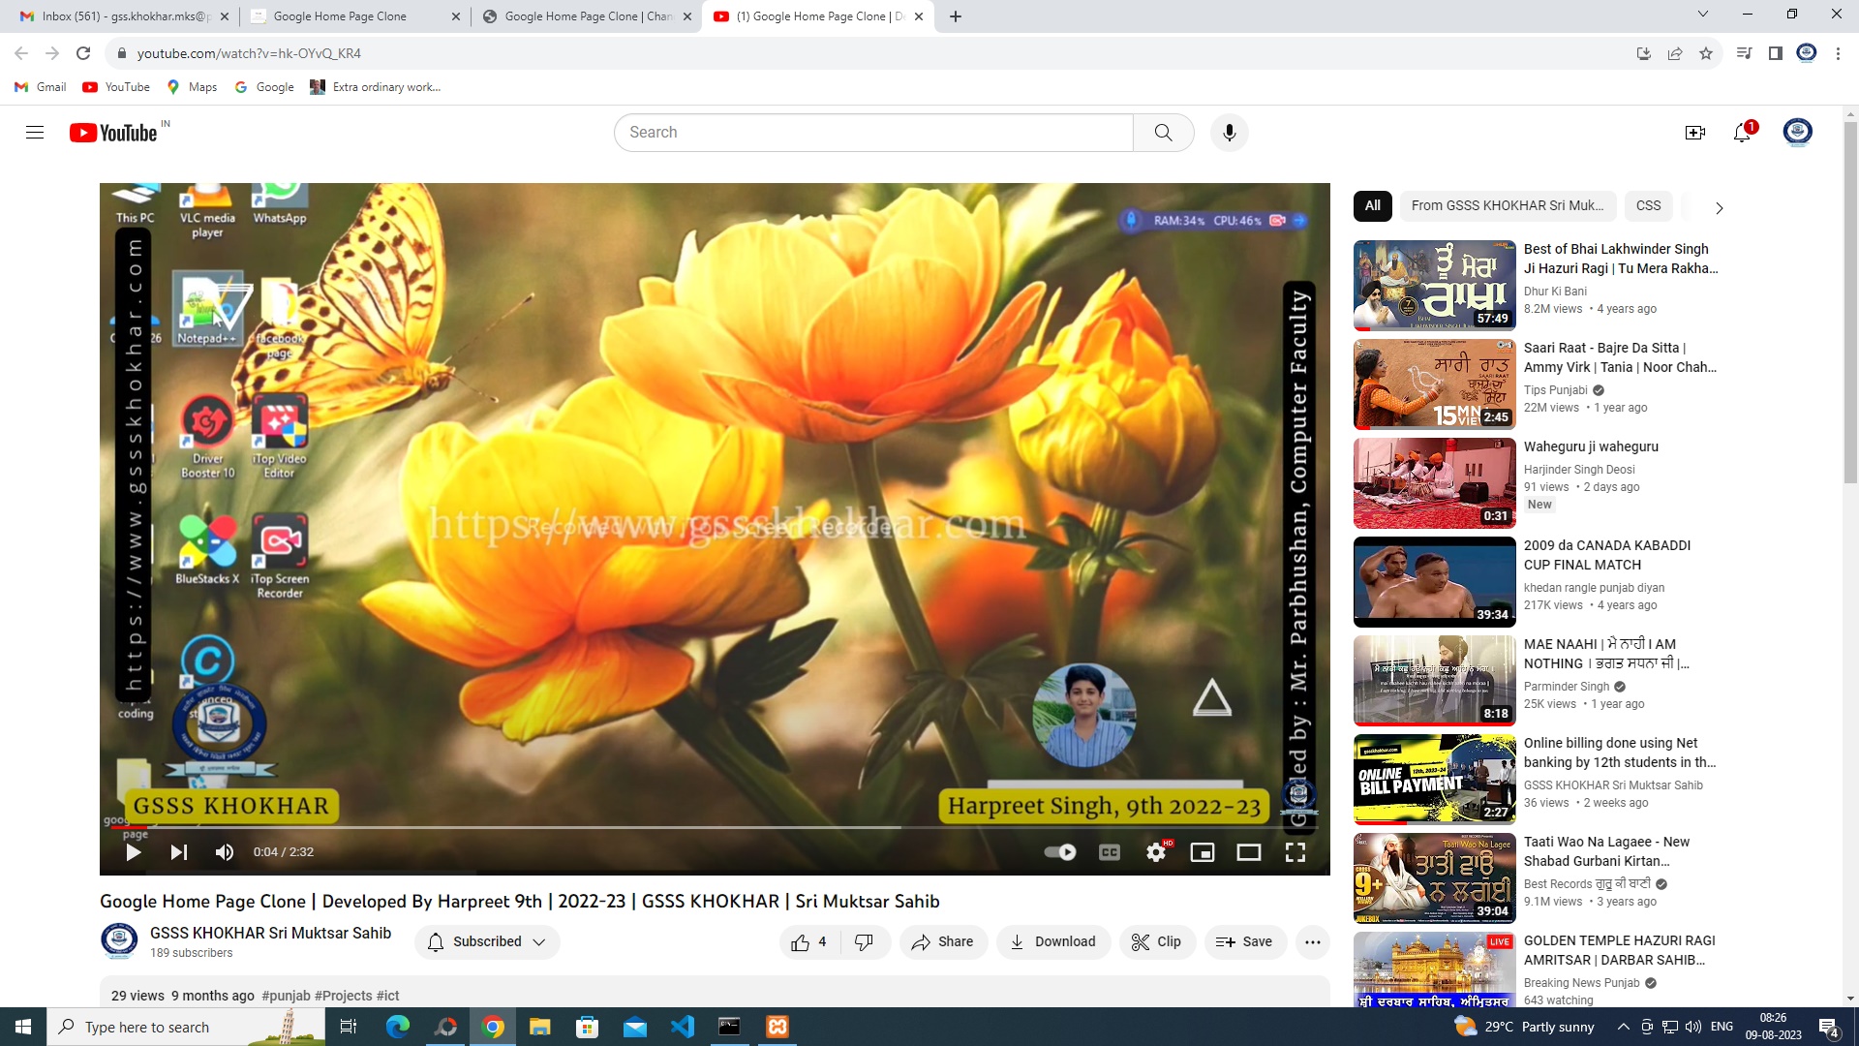Play the video with the play button

click(134, 852)
